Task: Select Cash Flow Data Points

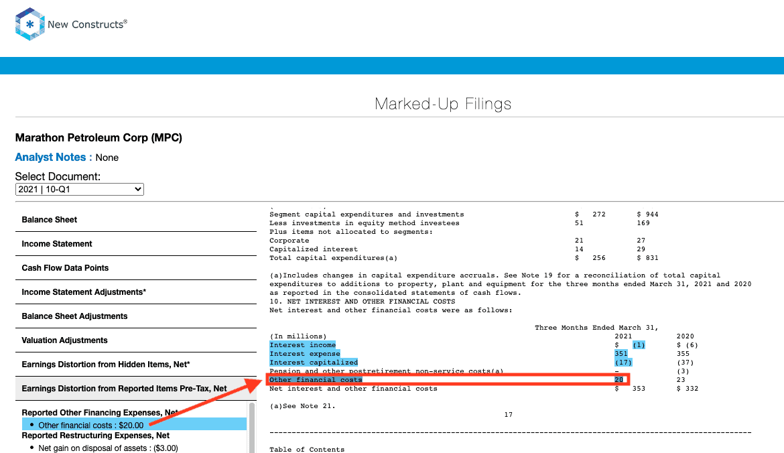Action: (136, 268)
